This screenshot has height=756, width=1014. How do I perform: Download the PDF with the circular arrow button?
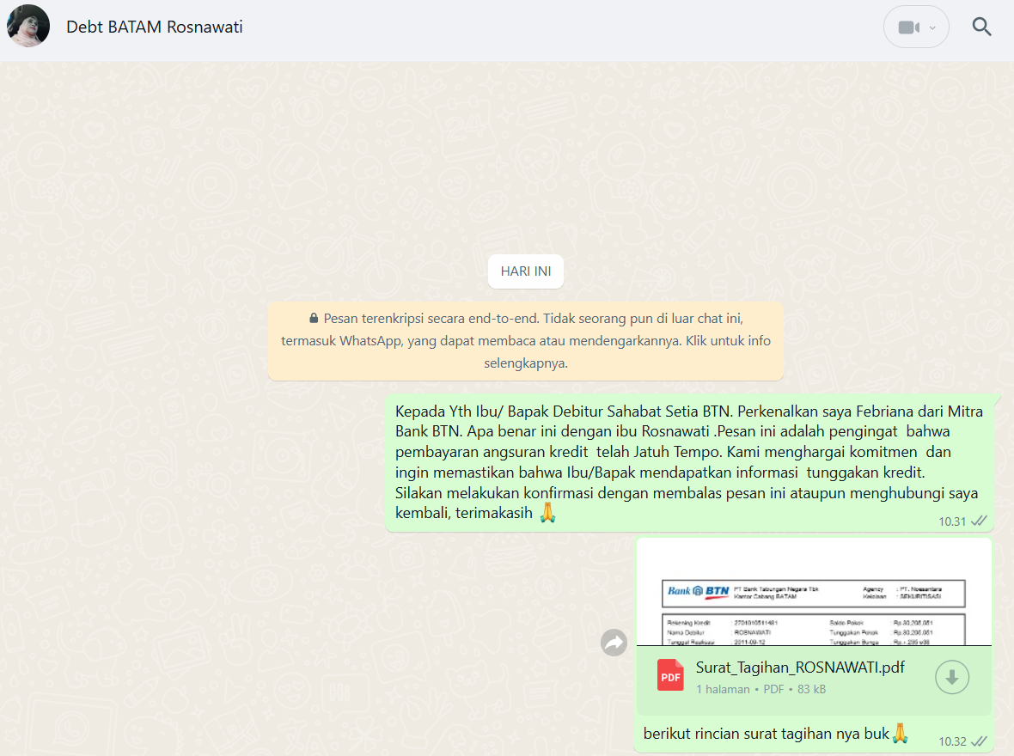coord(951,677)
